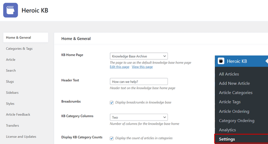Open All Articles in Heroic KB menu
Image resolution: width=268 pixels, height=144 pixels.
coord(229,74)
